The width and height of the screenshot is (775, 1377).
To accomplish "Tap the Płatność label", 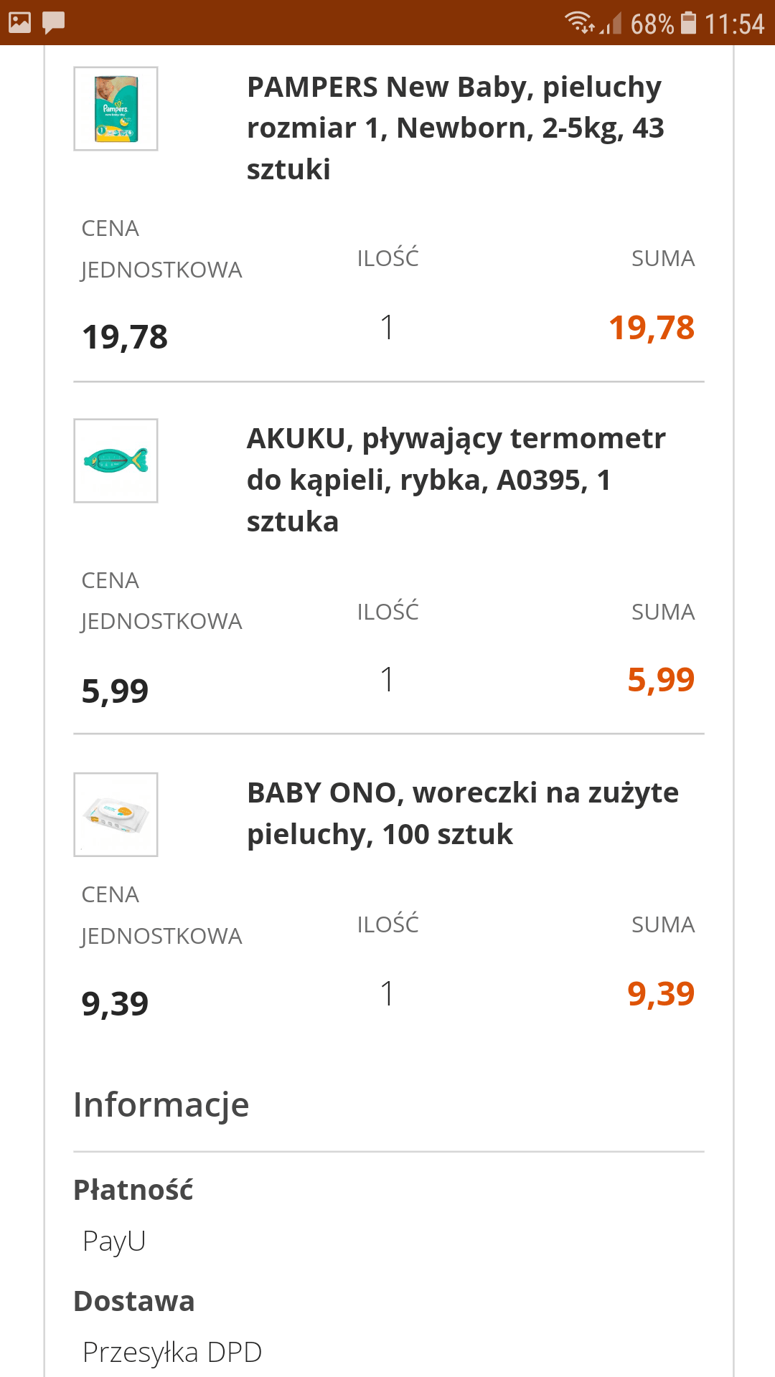I will (133, 1190).
